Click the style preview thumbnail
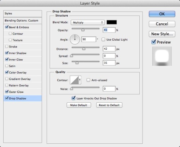180x147 pixels. [x=162, y=56]
